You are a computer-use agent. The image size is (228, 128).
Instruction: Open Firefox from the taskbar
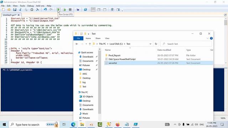pyautogui.click(x=118, y=124)
